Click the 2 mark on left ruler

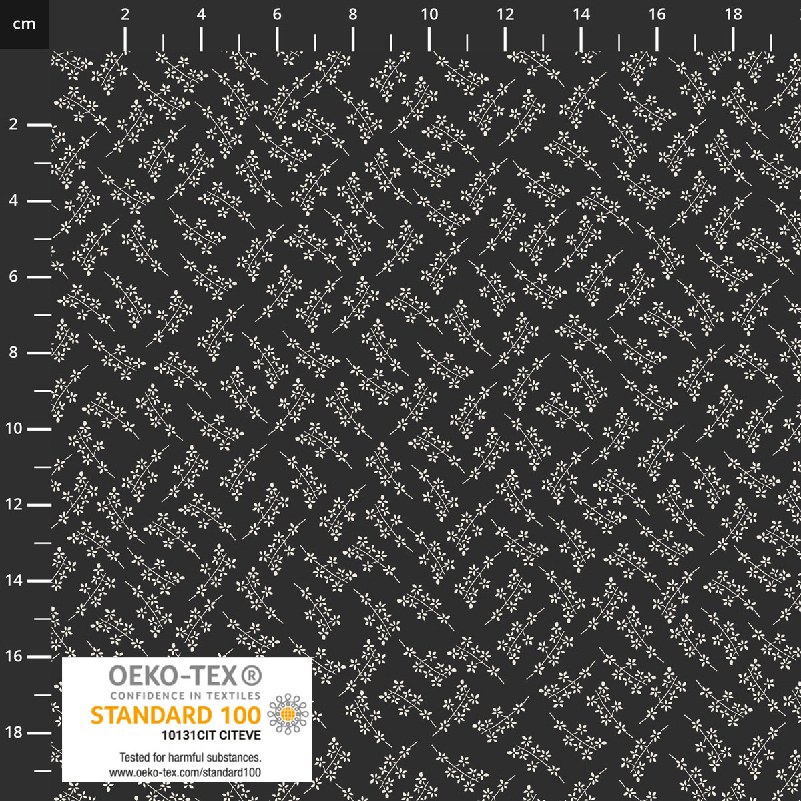(x=13, y=125)
